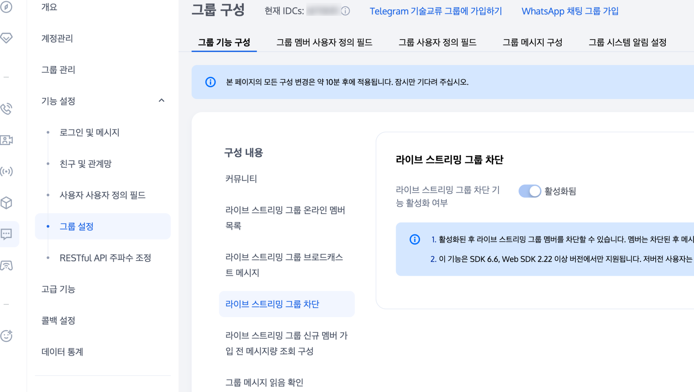Open the live broadcast signal icon
694x392 pixels.
click(x=6, y=171)
